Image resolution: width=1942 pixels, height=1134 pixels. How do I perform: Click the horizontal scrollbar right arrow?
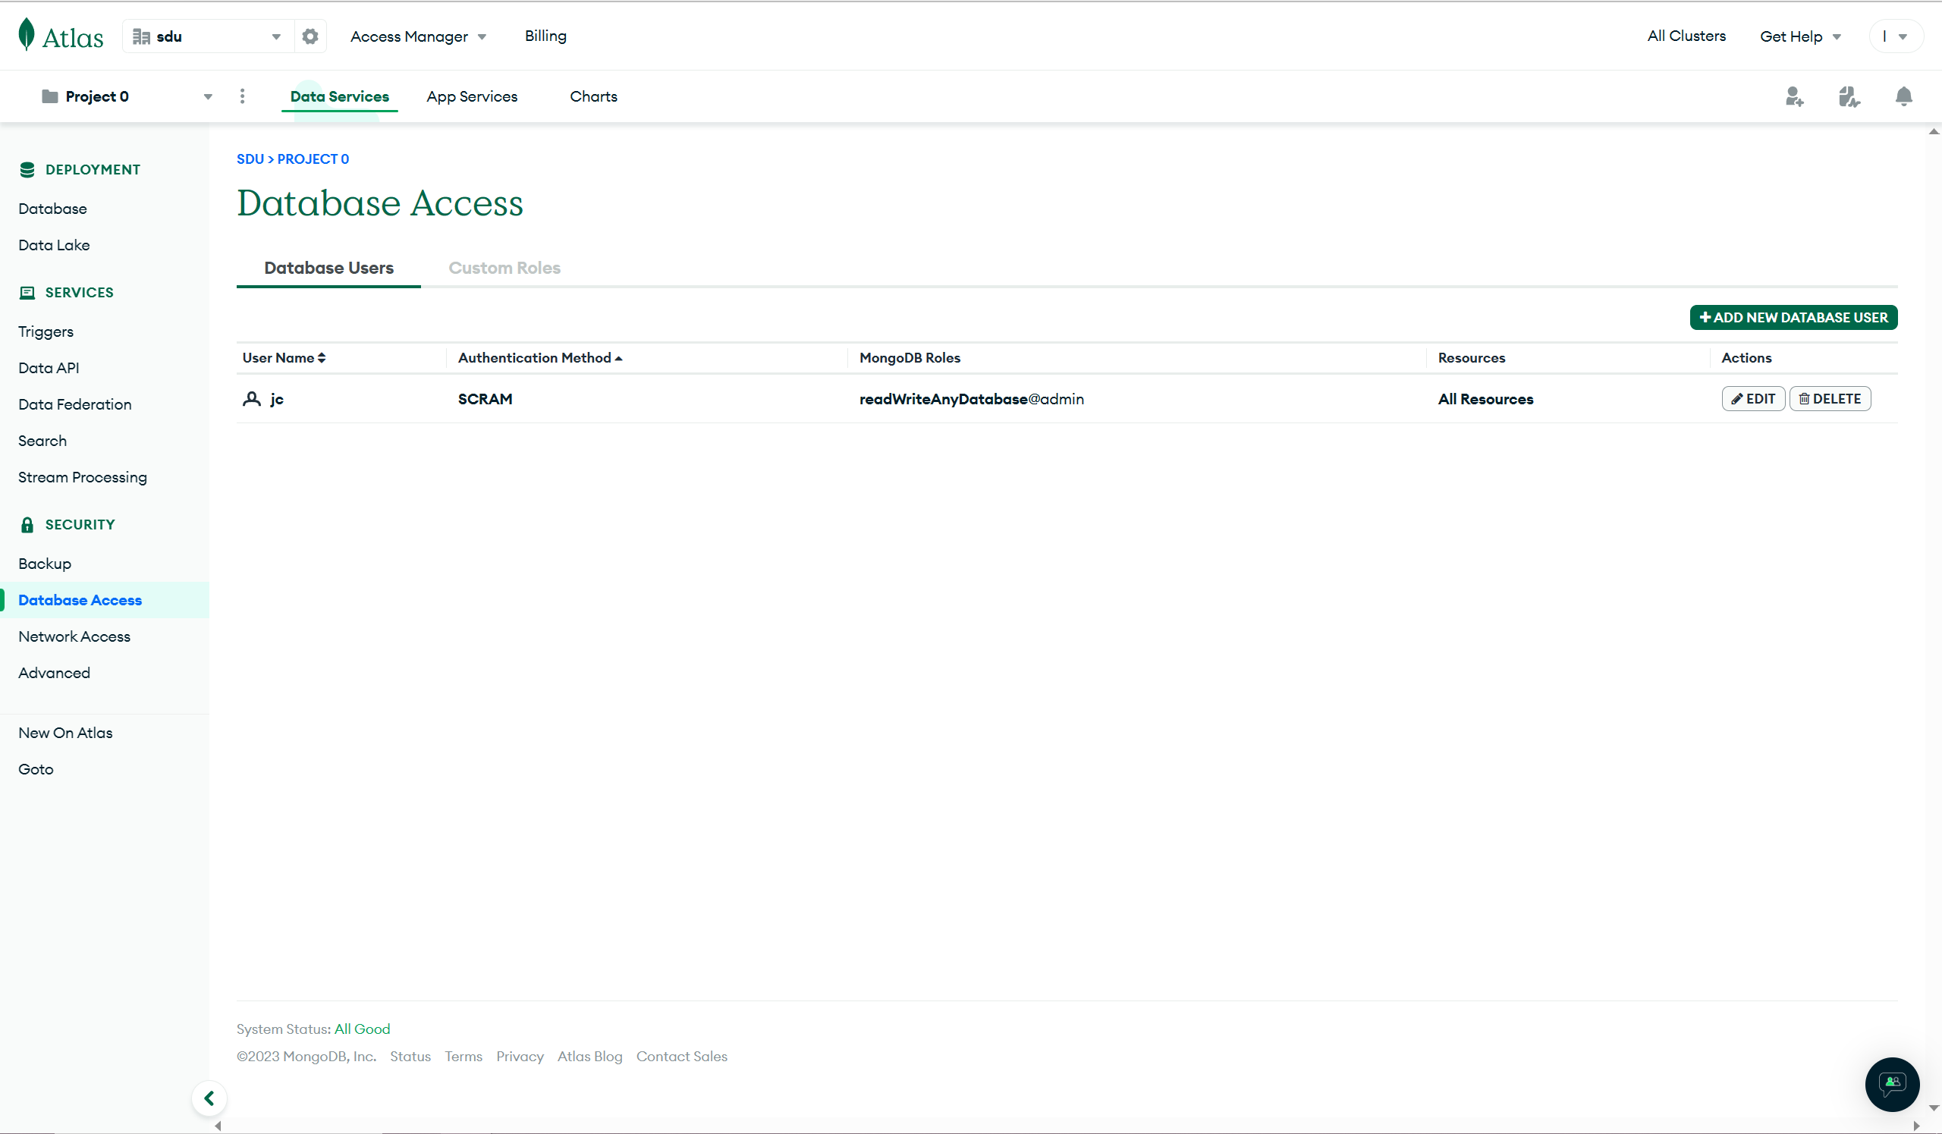(x=1915, y=1126)
